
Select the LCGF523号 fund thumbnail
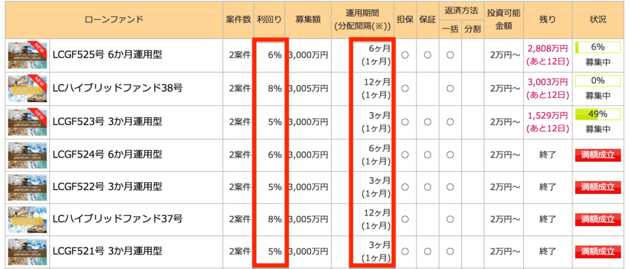click(x=26, y=122)
